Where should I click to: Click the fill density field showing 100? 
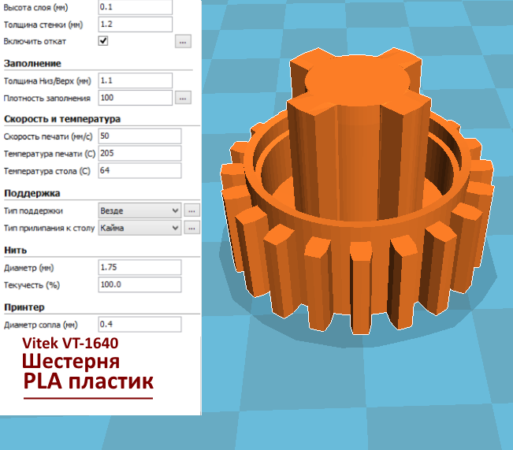135,98
